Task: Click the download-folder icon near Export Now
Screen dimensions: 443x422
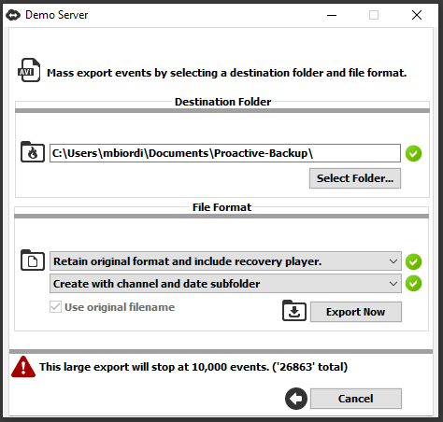Action: pos(294,311)
